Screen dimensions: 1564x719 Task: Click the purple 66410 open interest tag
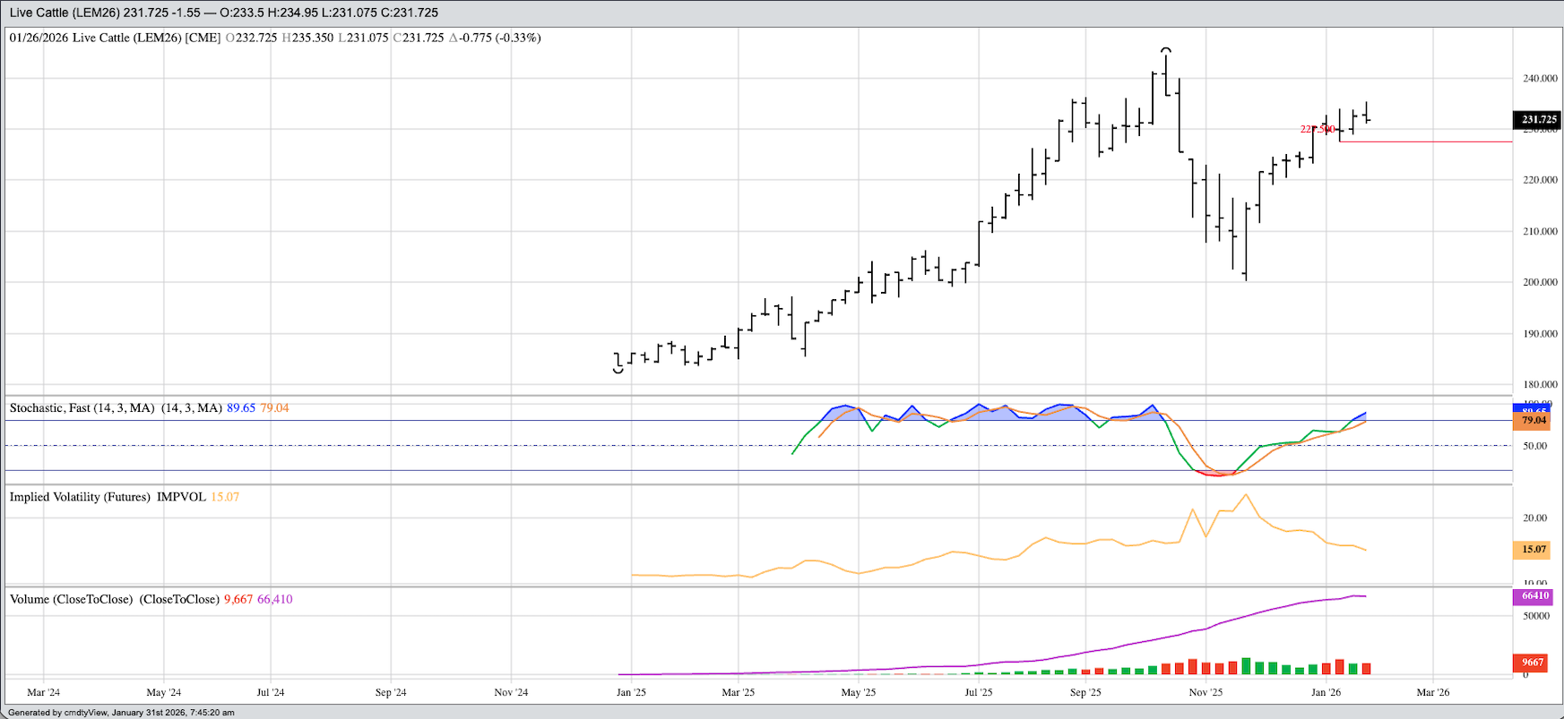click(x=1534, y=595)
